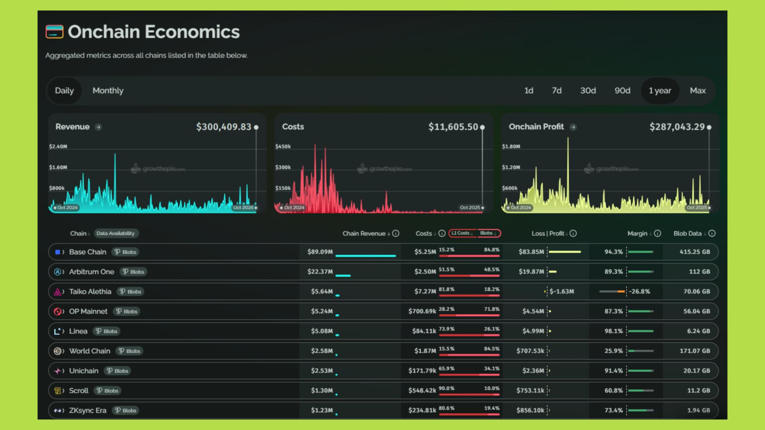Click the Loss | Profit info icon
Image resolution: width=765 pixels, height=430 pixels.
pyautogui.click(x=573, y=234)
